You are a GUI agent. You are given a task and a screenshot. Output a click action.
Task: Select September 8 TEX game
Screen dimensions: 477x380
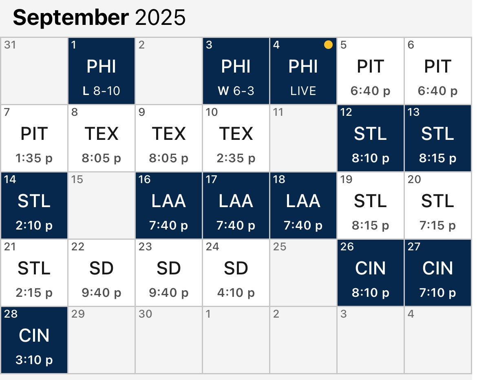click(x=102, y=138)
